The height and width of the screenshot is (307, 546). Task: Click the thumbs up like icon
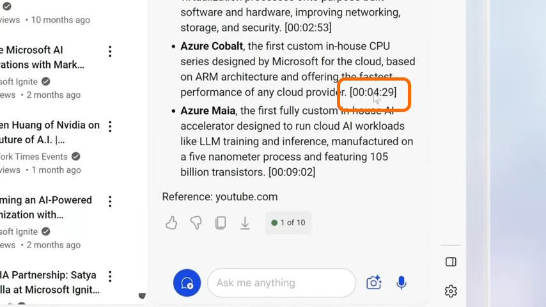171,223
